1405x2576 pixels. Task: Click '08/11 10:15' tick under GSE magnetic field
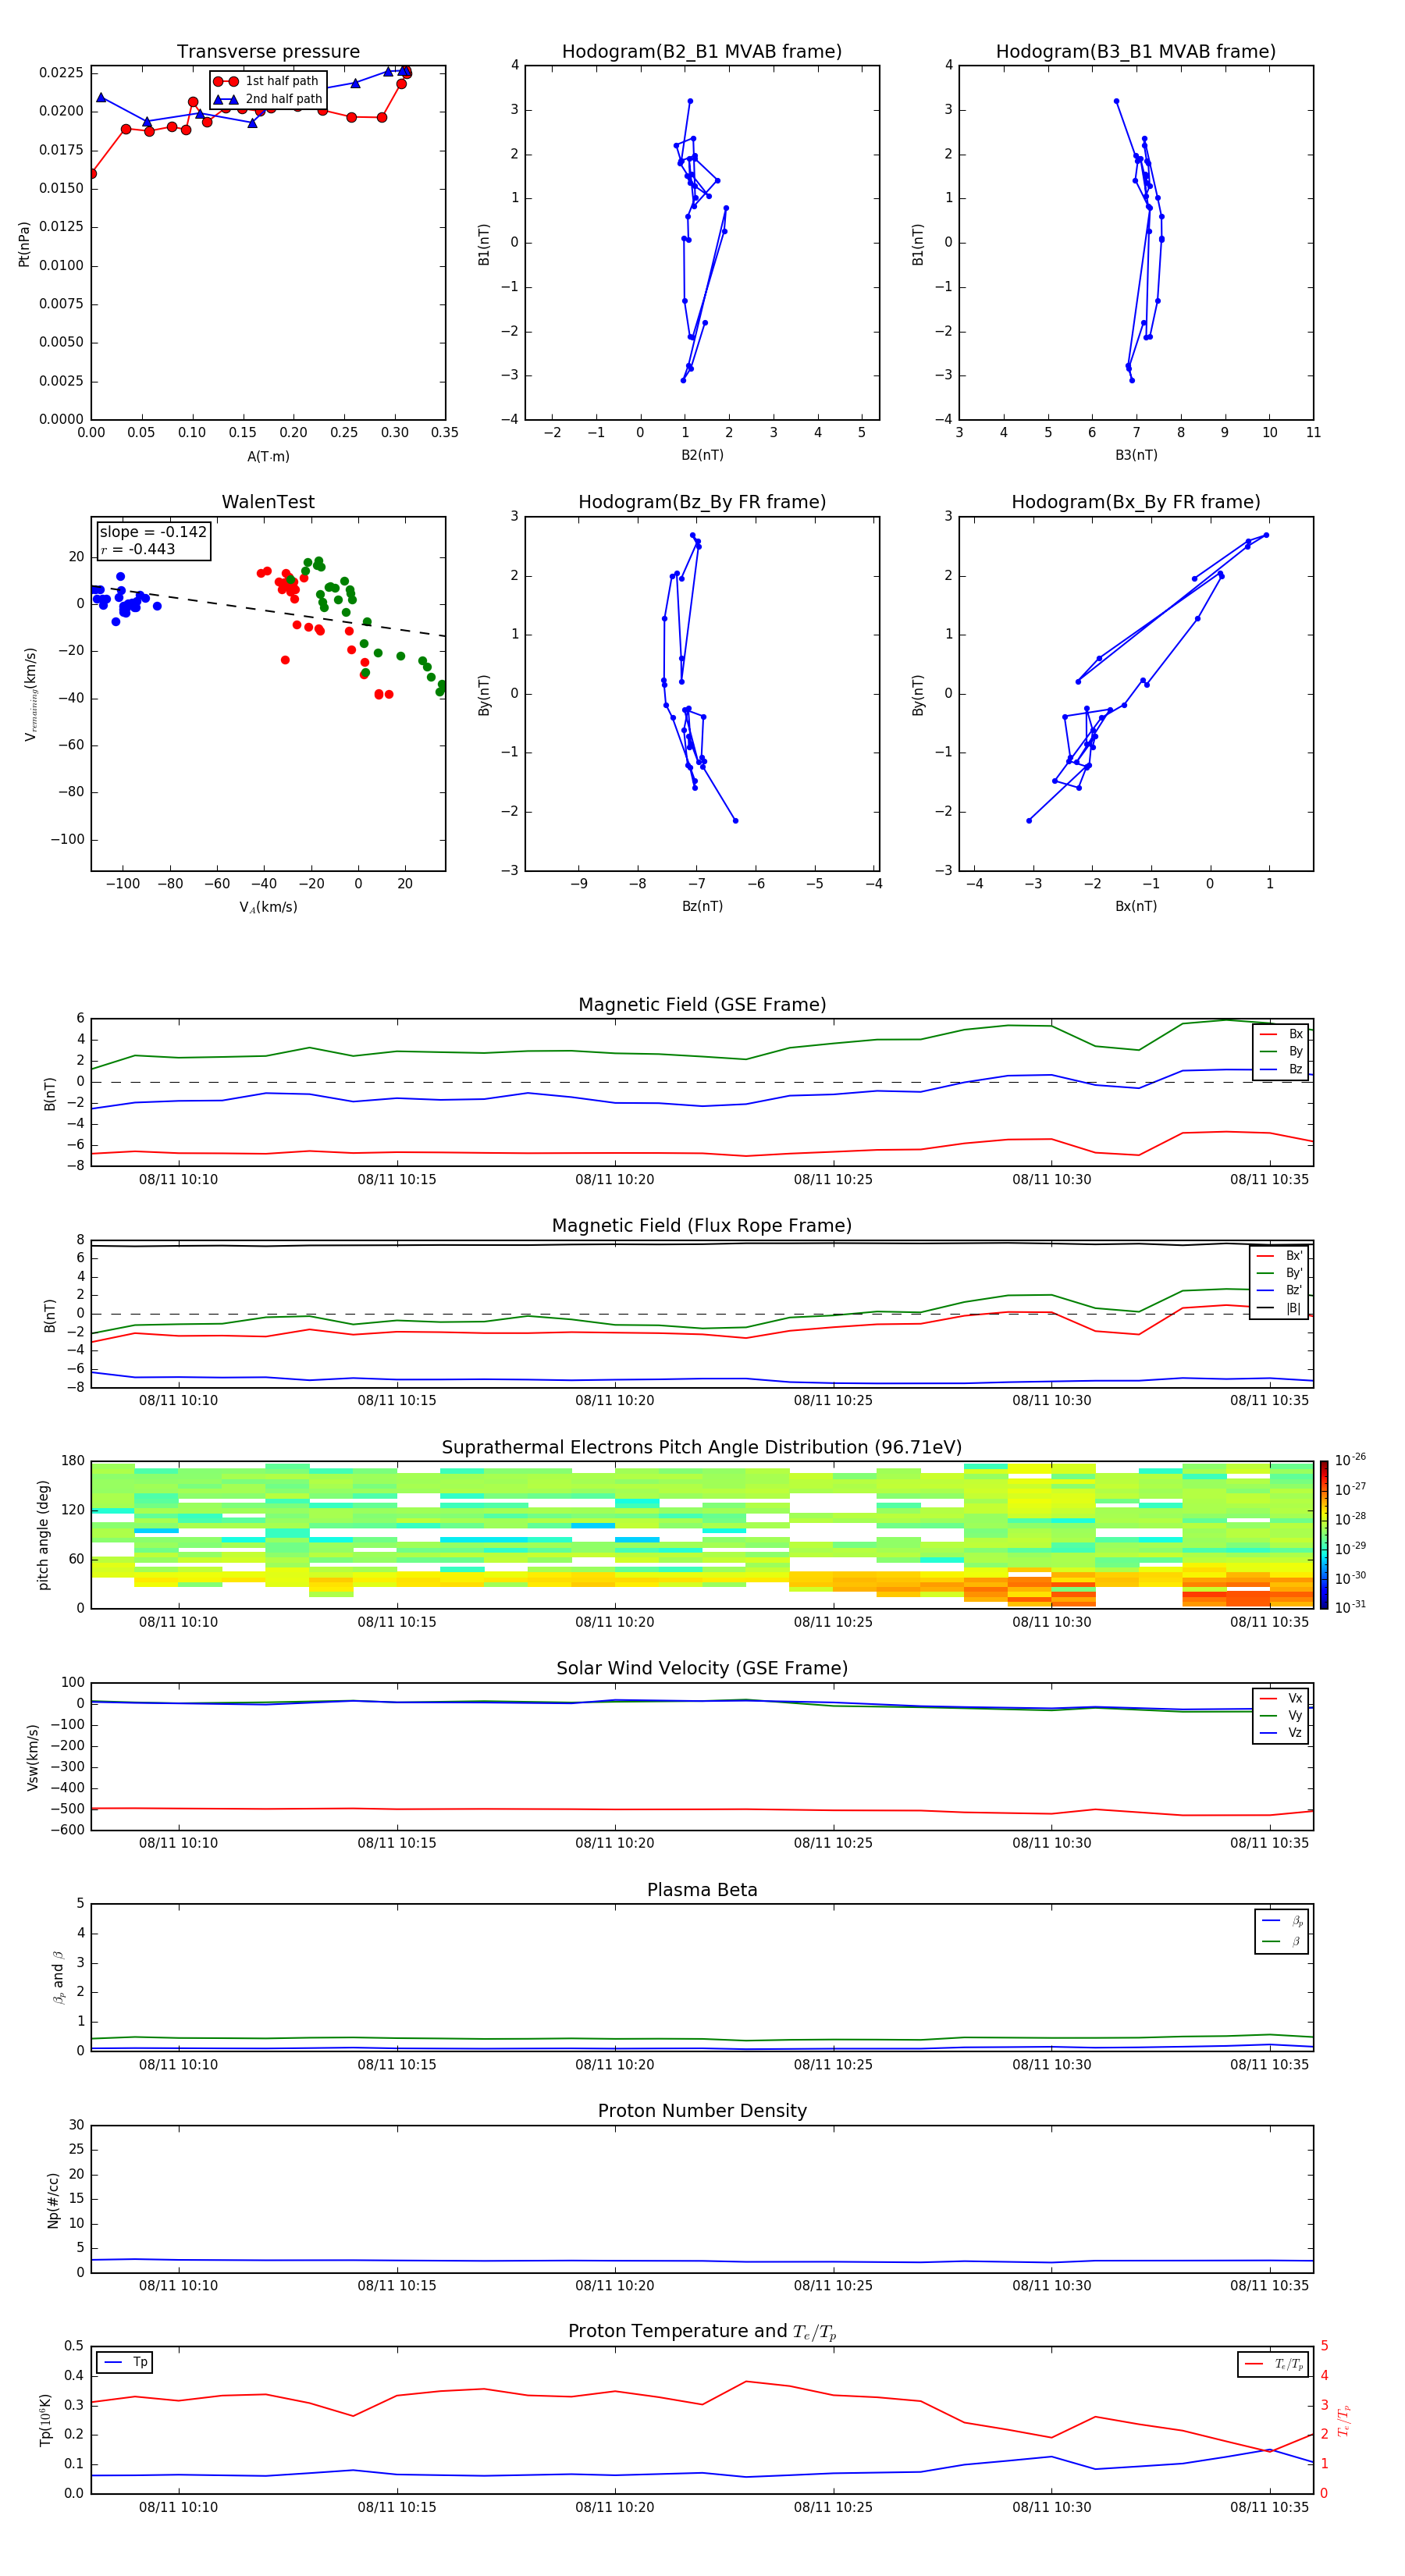click(x=397, y=1179)
